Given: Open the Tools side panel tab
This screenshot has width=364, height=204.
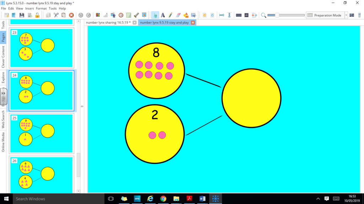Looking at the screenshot, I should coord(3,25).
